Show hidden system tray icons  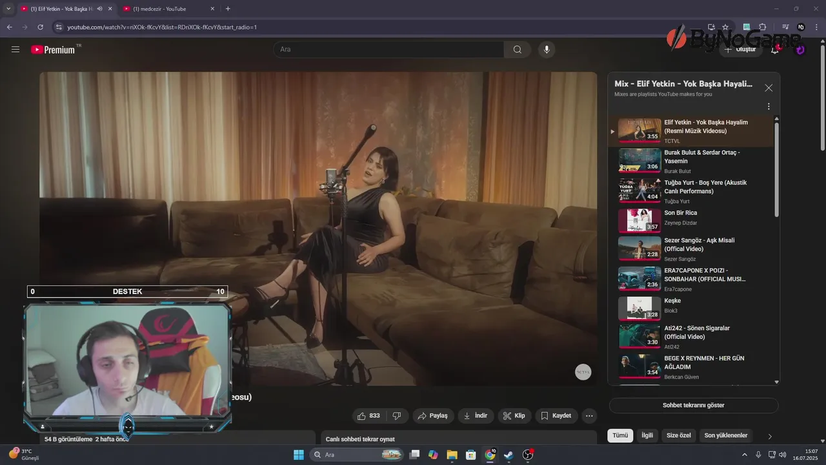coord(744,455)
